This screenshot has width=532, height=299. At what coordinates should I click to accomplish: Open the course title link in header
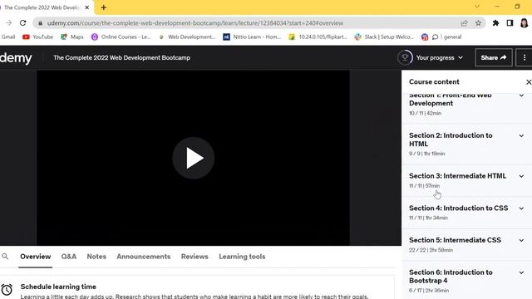point(122,57)
